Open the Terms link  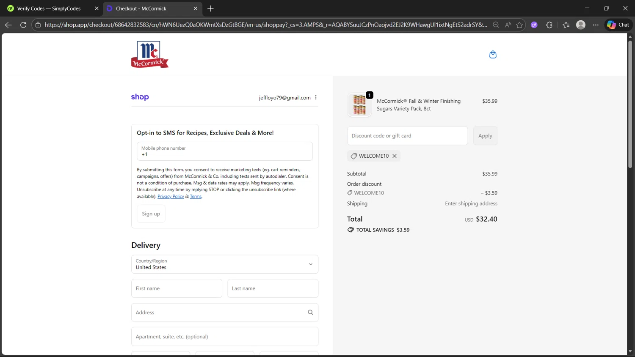pyautogui.click(x=196, y=197)
